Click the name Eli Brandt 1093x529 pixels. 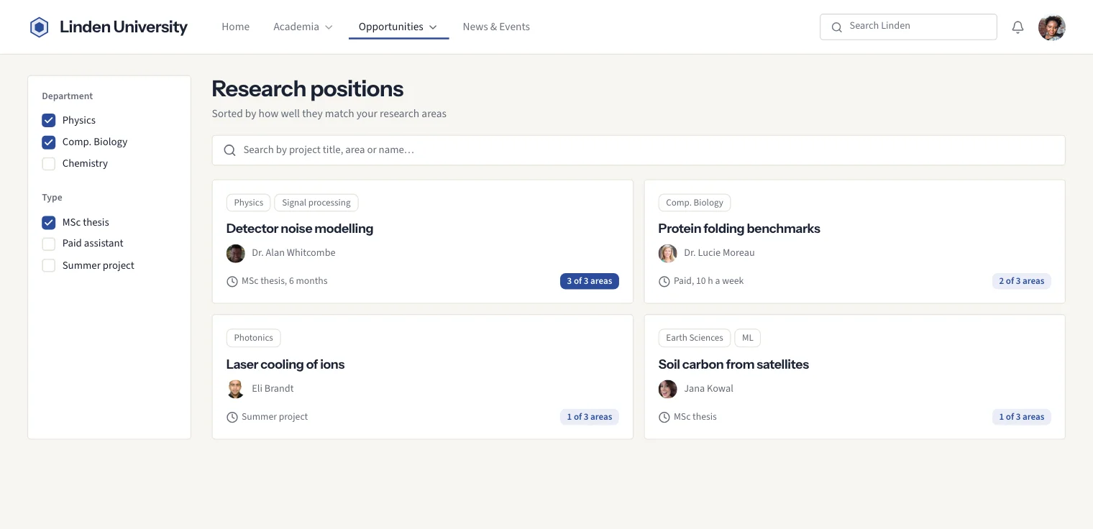pyautogui.click(x=273, y=389)
